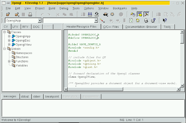The width and height of the screenshot is (186, 123).
Task: Collapse the Globals tree node
Action: tap(5, 49)
